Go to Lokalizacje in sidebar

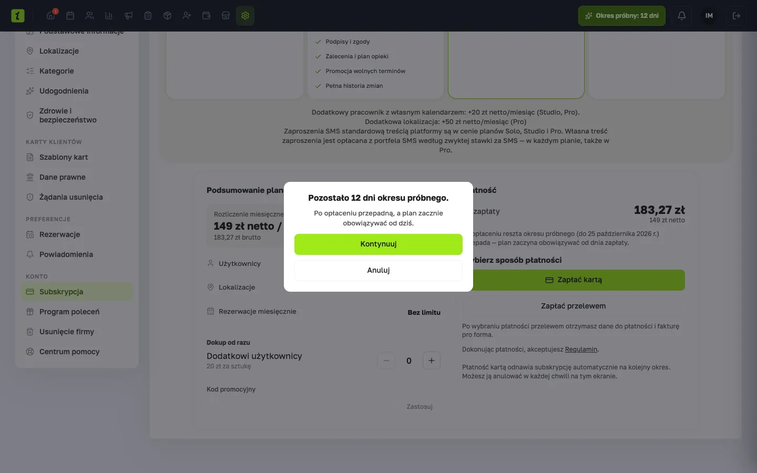tap(77, 51)
